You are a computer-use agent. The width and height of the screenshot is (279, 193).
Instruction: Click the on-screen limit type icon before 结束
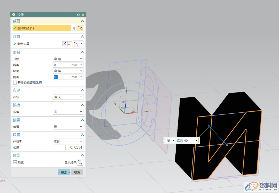coord(168,141)
